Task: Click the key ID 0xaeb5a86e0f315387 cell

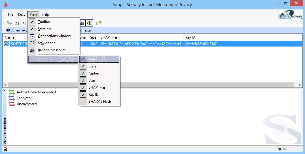Action: point(201,44)
